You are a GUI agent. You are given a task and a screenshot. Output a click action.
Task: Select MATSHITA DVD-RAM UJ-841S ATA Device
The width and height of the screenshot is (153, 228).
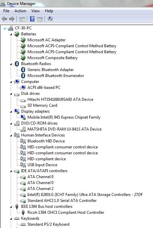[x=64, y=129]
